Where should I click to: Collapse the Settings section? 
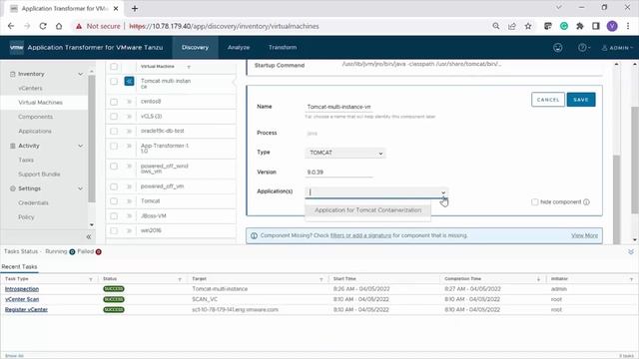coord(80,188)
